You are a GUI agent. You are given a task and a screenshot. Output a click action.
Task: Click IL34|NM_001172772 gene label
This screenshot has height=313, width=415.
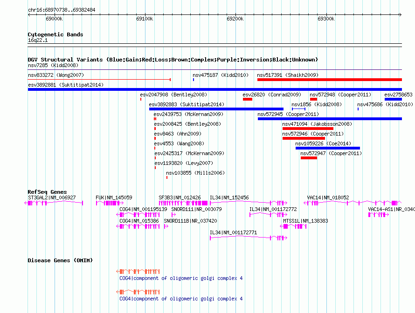coord(273,210)
